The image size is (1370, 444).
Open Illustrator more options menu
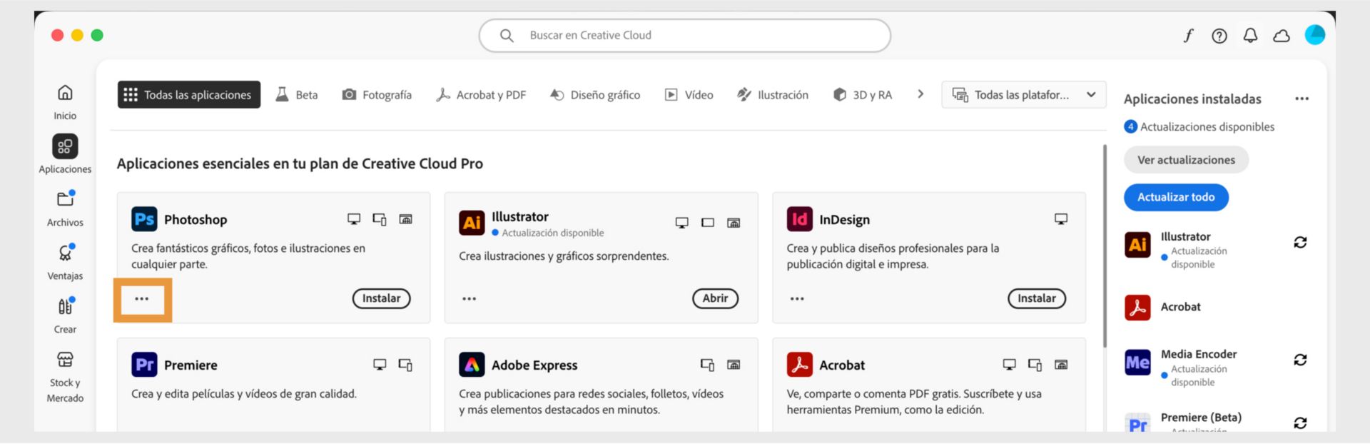coord(469,298)
